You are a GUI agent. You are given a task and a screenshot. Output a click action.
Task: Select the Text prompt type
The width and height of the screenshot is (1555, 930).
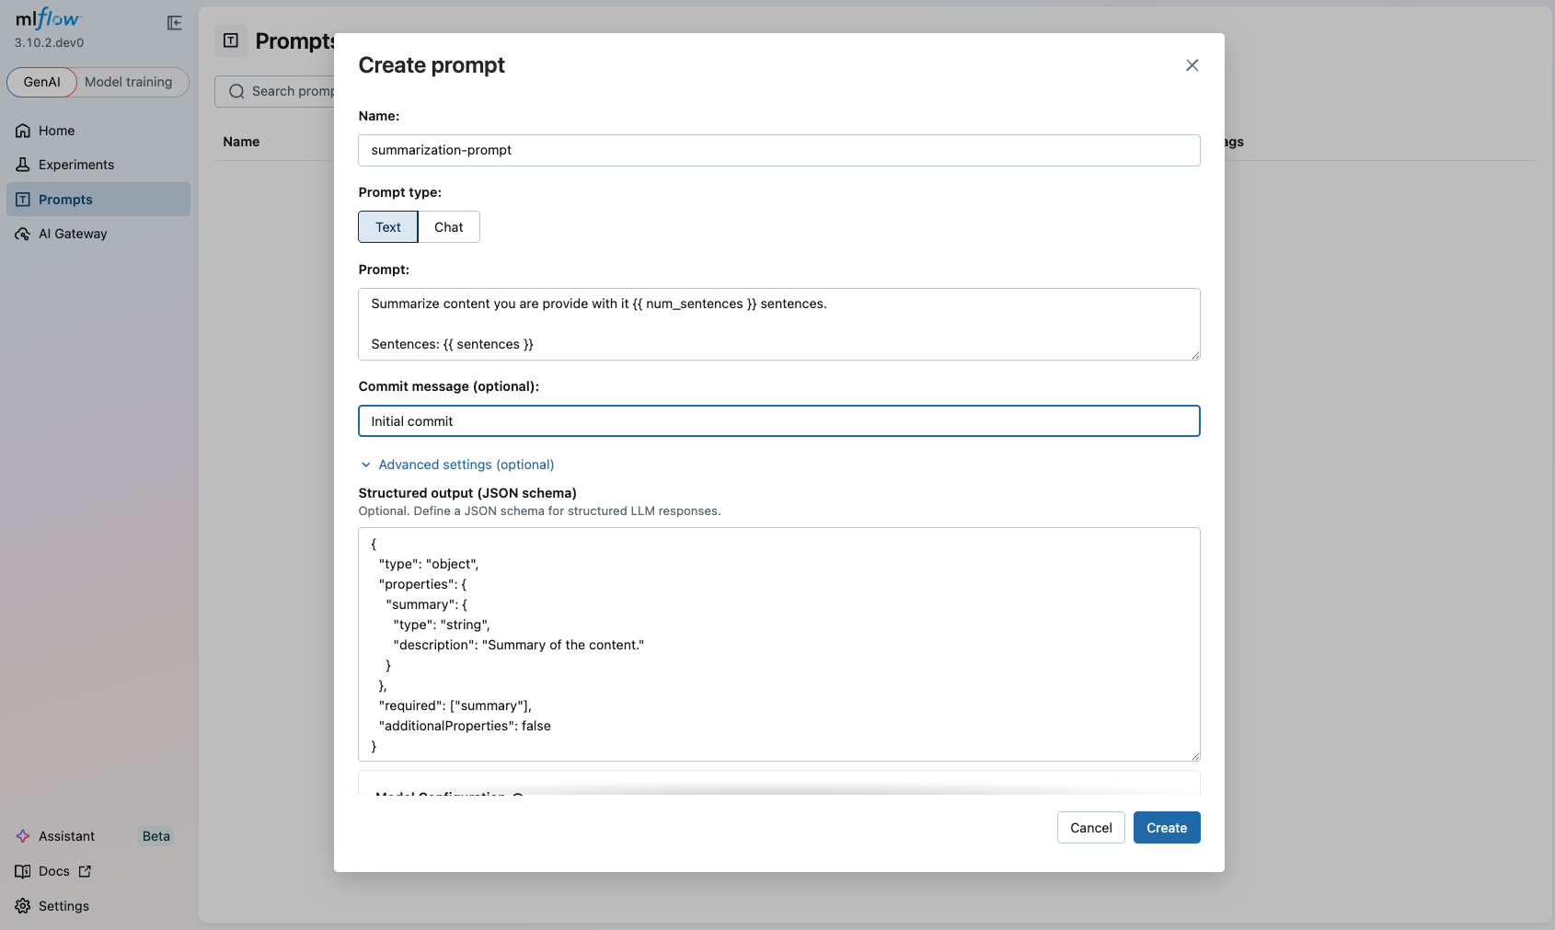pos(386,226)
